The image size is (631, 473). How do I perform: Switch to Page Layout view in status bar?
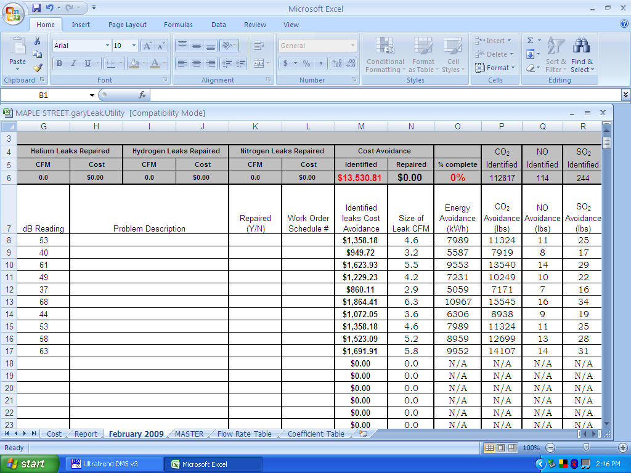[500, 448]
